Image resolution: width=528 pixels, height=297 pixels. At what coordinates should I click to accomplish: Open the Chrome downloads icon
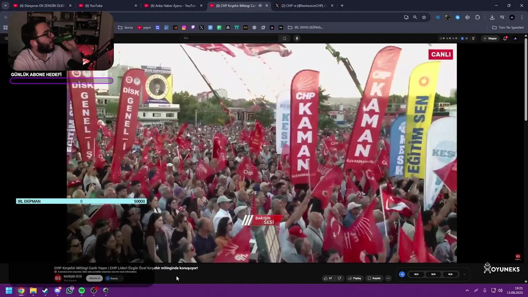pos(492,17)
